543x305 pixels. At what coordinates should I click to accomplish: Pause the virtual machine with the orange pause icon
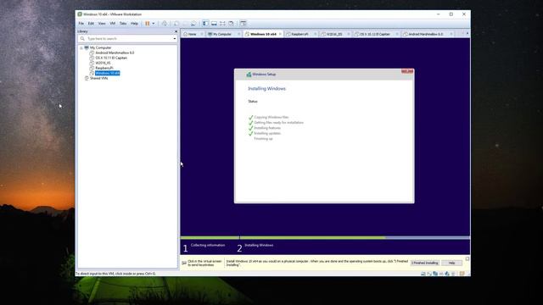[147, 24]
